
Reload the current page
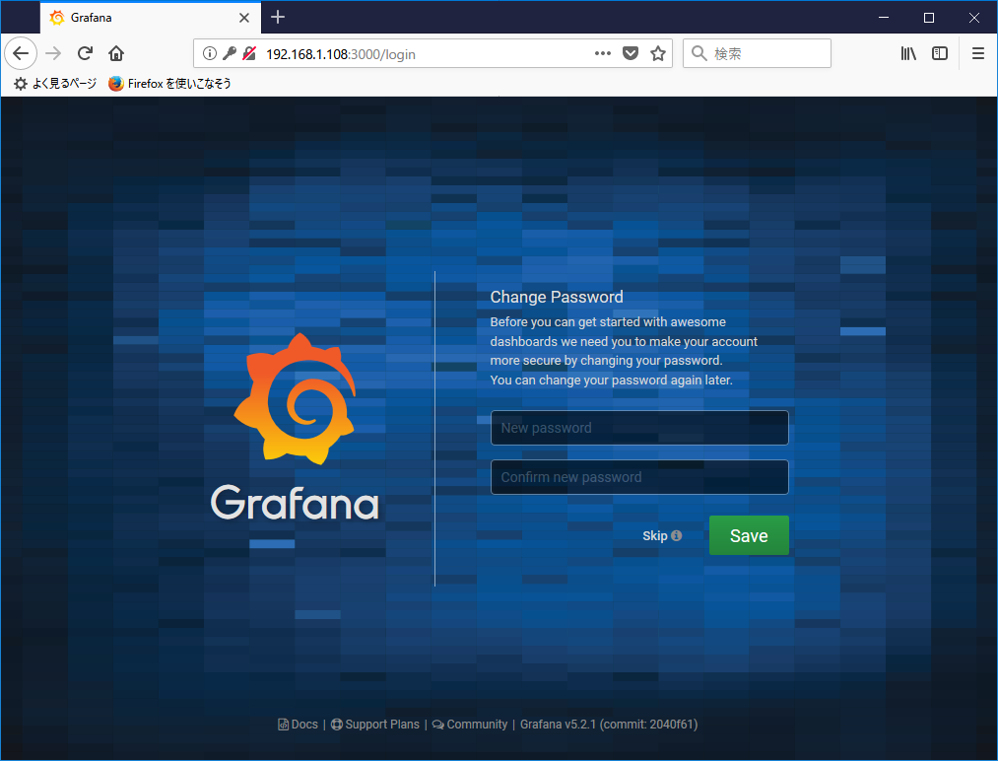click(85, 53)
